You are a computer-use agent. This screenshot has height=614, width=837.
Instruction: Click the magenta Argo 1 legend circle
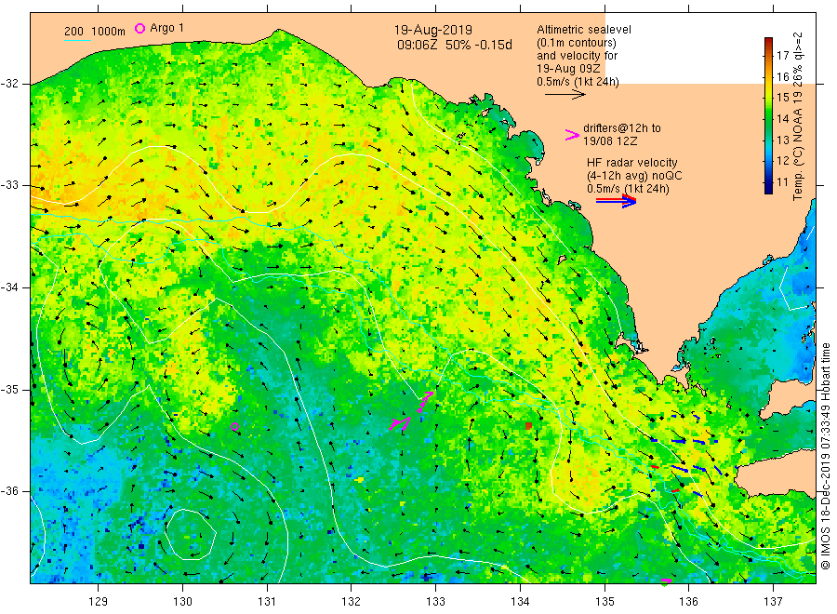coord(139,28)
